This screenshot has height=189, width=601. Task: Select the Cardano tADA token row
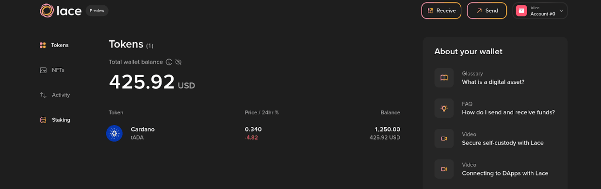(254, 133)
